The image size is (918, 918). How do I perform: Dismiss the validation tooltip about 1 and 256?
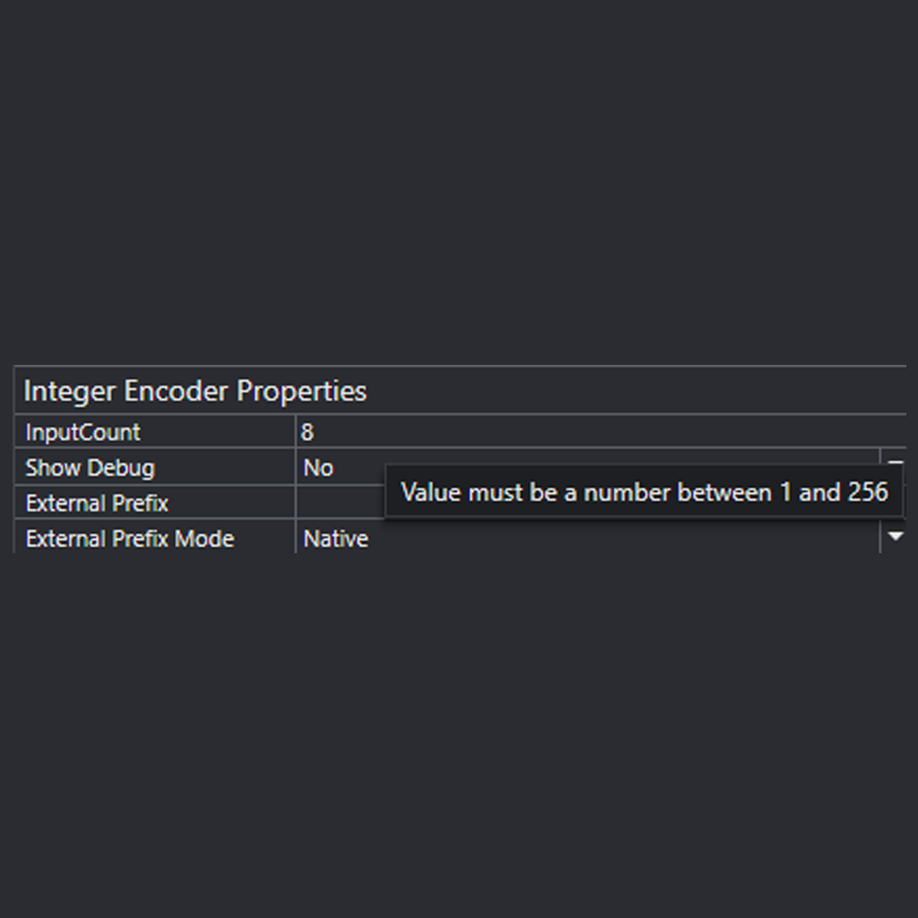642,491
